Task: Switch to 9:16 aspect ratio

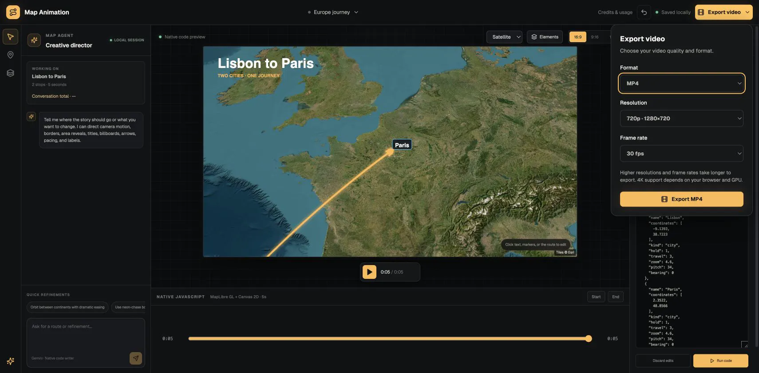Action: click(x=595, y=37)
